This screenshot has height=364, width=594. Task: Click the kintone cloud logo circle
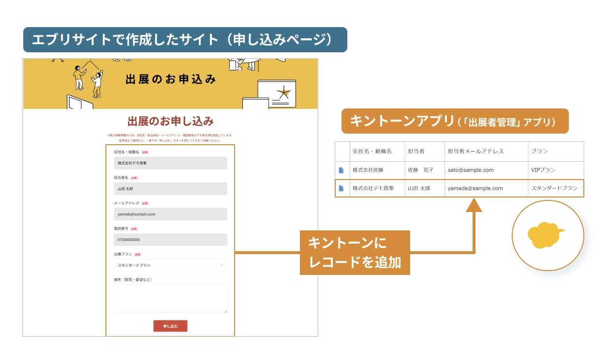click(547, 235)
